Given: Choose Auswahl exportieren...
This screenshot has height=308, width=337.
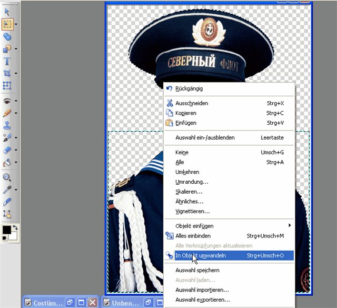Looking at the screenshot, I should pyautogui.click(x=229, y=300).
